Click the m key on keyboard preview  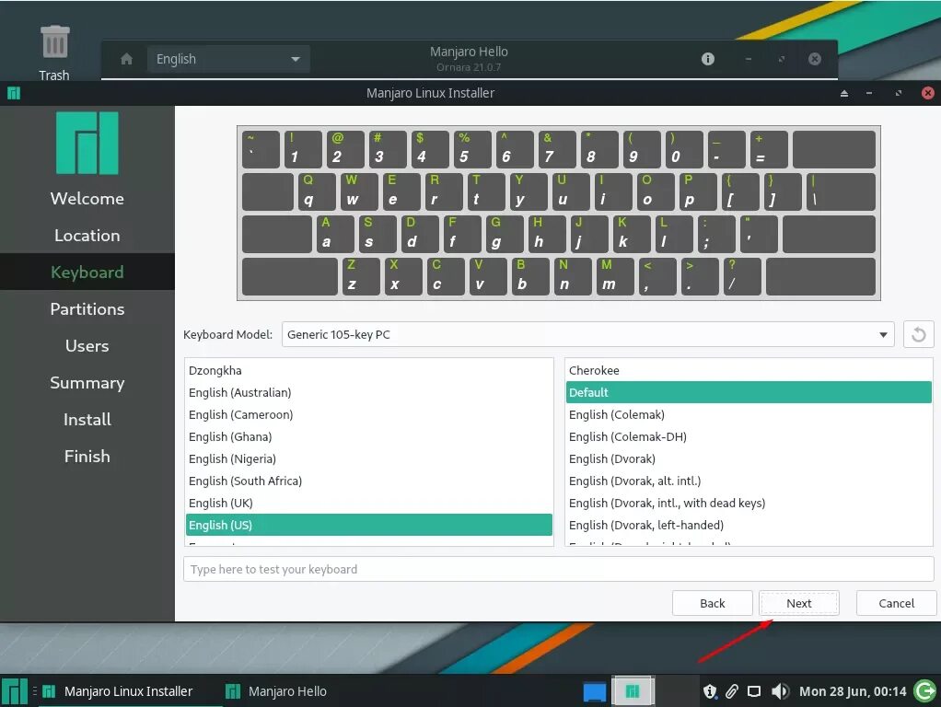point(615,277)
